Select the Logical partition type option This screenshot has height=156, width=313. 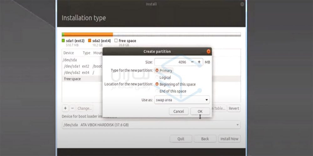click(157, 77)
